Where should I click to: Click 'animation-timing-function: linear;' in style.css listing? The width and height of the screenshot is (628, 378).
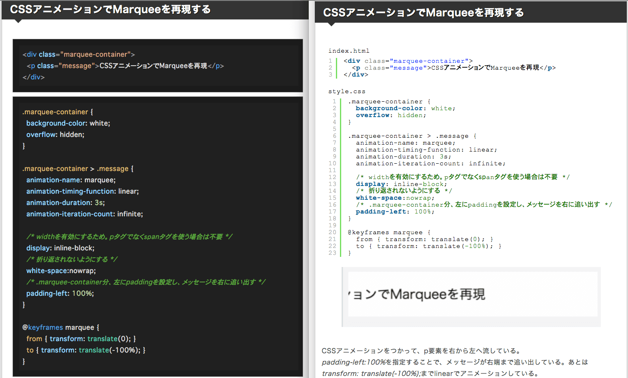(x=426, y=149)
